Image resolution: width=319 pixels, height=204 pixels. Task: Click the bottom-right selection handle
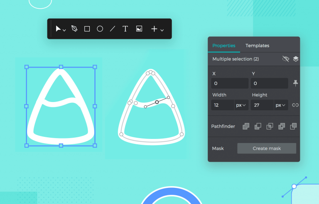tap(95, 146)
